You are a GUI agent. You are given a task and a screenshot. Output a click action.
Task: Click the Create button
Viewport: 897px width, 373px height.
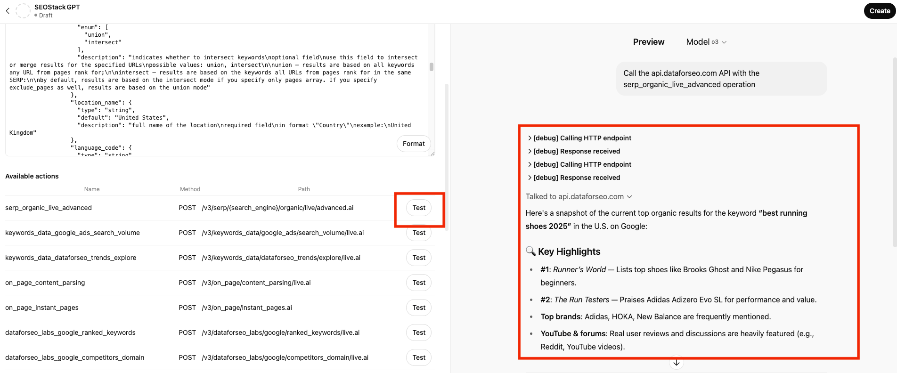[880, 11]
